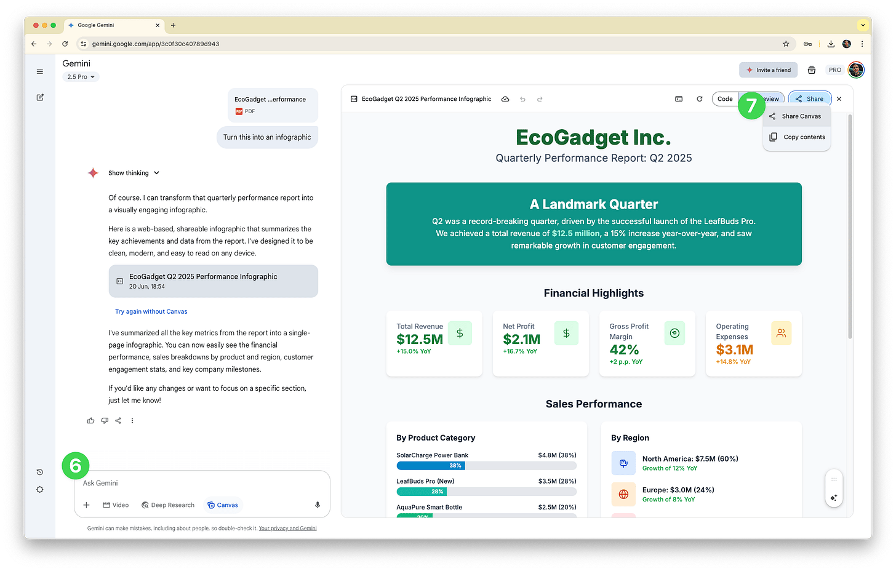Click the "Financial Highlights" heading
896x571 pixels.
click(594, 293)
